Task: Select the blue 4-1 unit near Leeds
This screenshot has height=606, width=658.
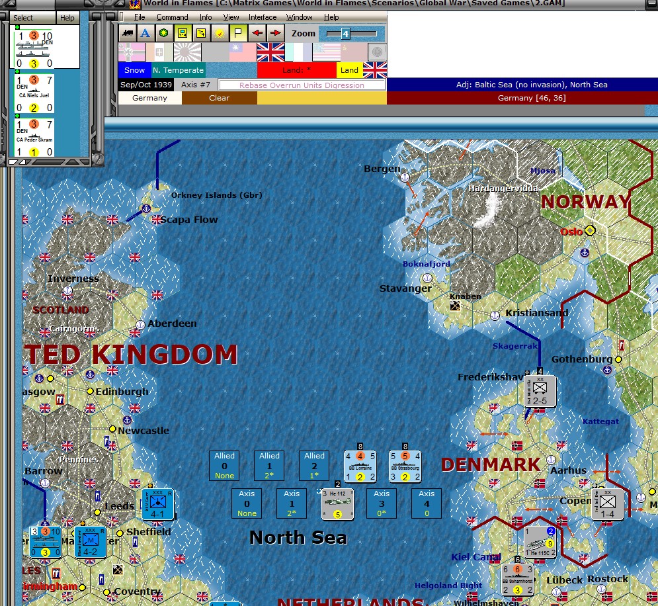Action: click(x=158, y=504)
